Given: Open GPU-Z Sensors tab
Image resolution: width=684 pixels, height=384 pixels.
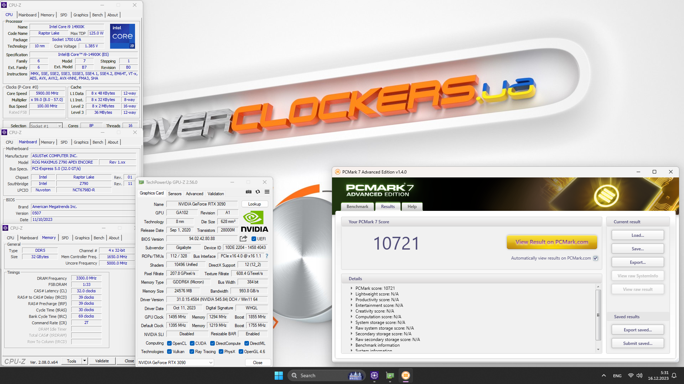Looking at the screenshot, I should 175,194.
